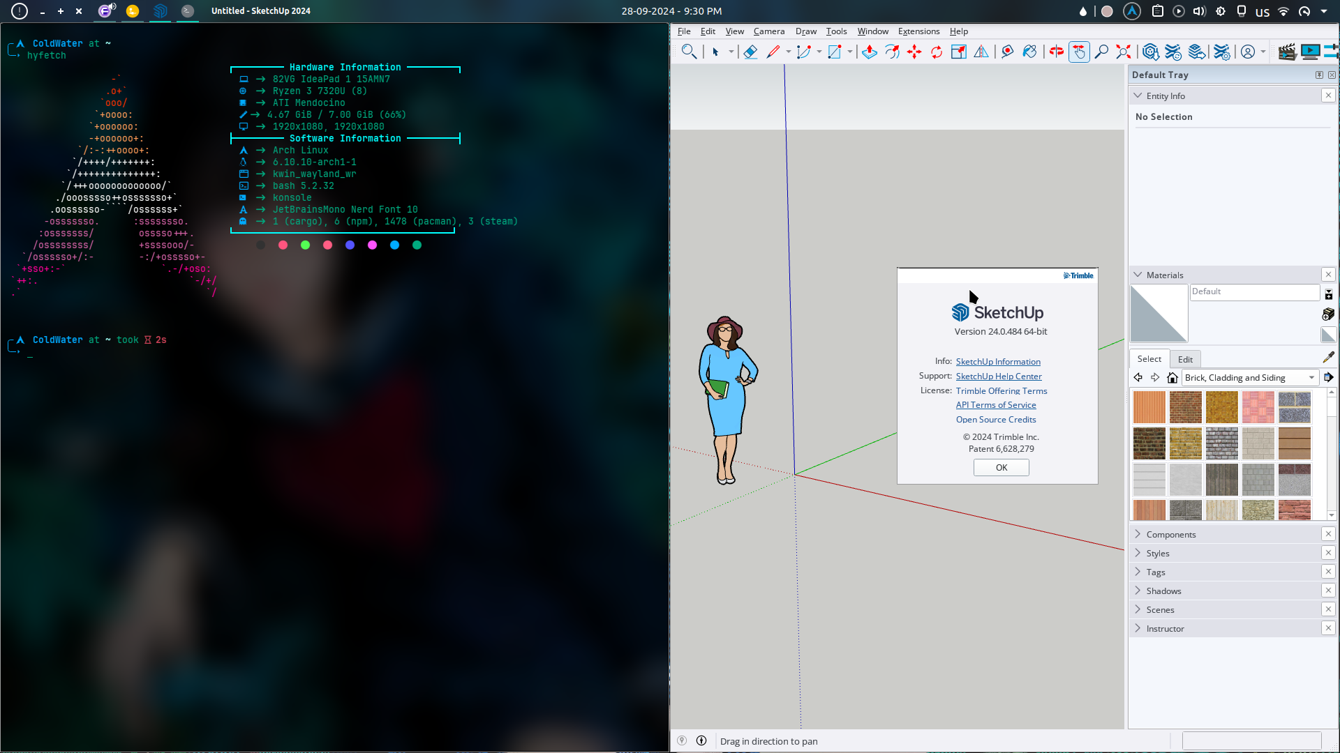Pick the Line pencil tool
Screen dimensions: 1340x753
click(x=773, y=52)
